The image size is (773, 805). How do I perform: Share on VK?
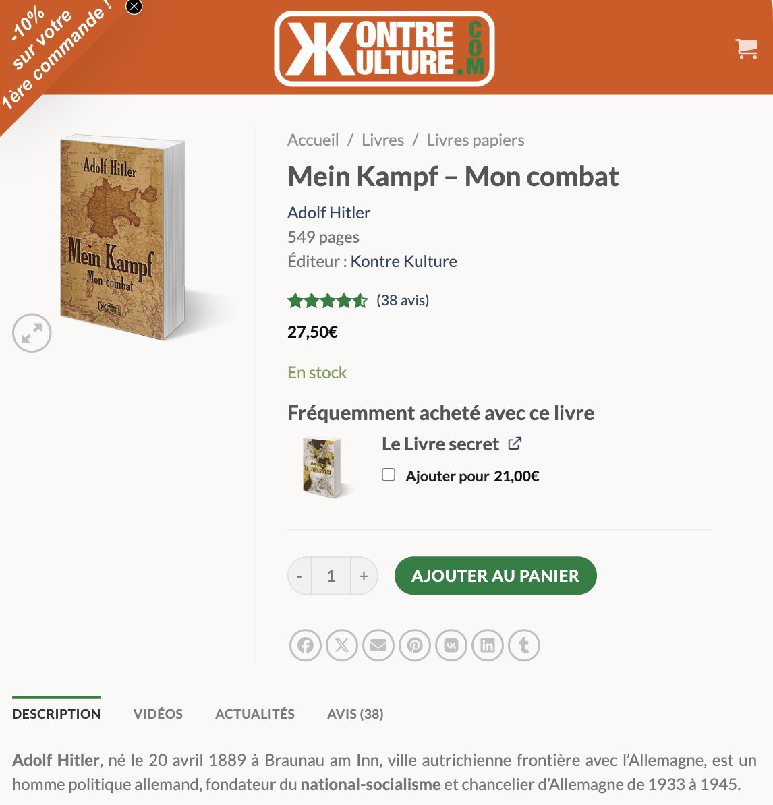tap(451, 645)
